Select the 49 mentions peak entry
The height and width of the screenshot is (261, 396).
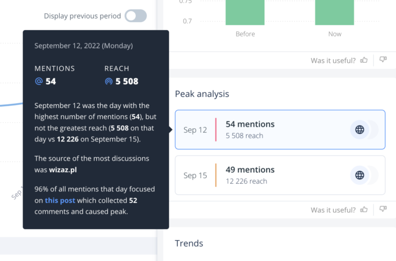coord(279,175)
